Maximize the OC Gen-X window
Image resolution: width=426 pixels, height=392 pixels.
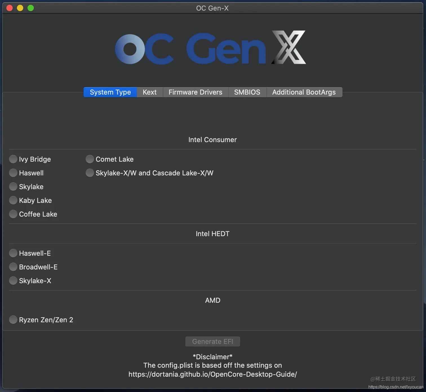tap(31, 8)
